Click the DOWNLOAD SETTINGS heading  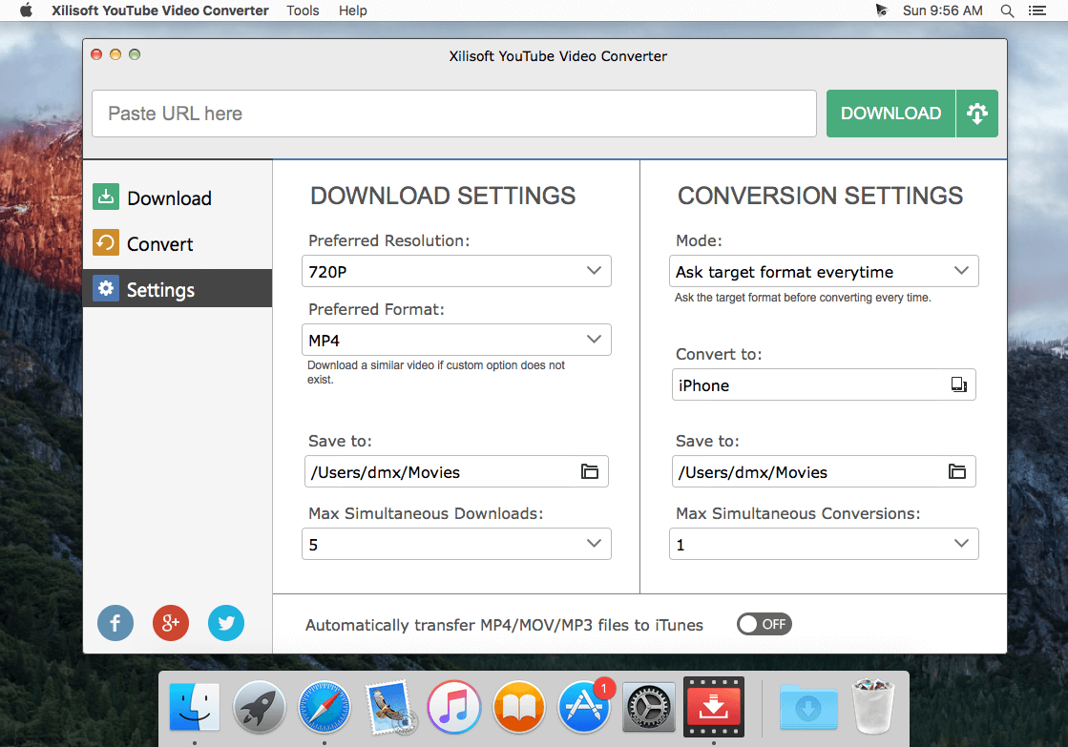coord(443,196)
